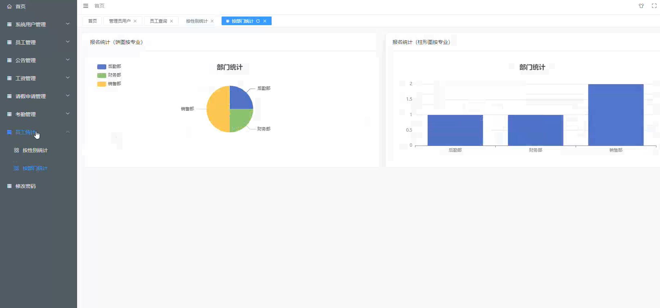Click the 财务部 label right of the pie
The height and width of the screenshot is (308, 660).
click(264, 129)
